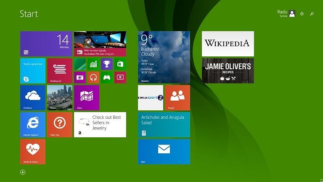Viewport: 323px width, 182px height.
Task: Open the Music headphones tile
Action: 93,78
